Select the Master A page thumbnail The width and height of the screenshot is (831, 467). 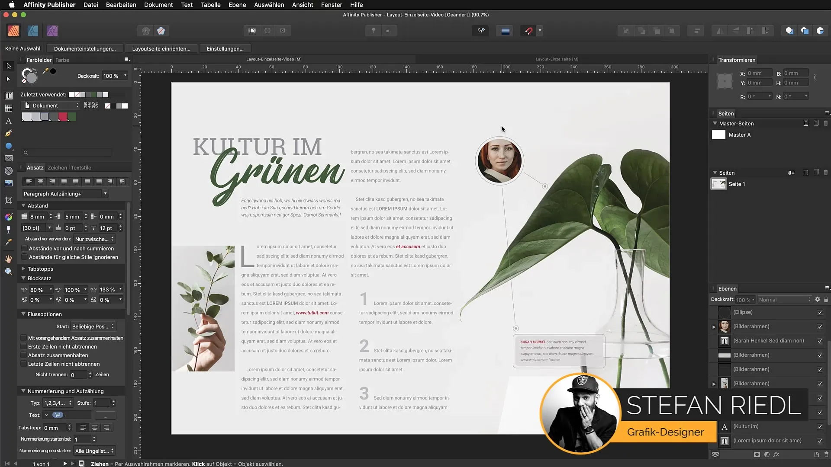tap(718, 135)
